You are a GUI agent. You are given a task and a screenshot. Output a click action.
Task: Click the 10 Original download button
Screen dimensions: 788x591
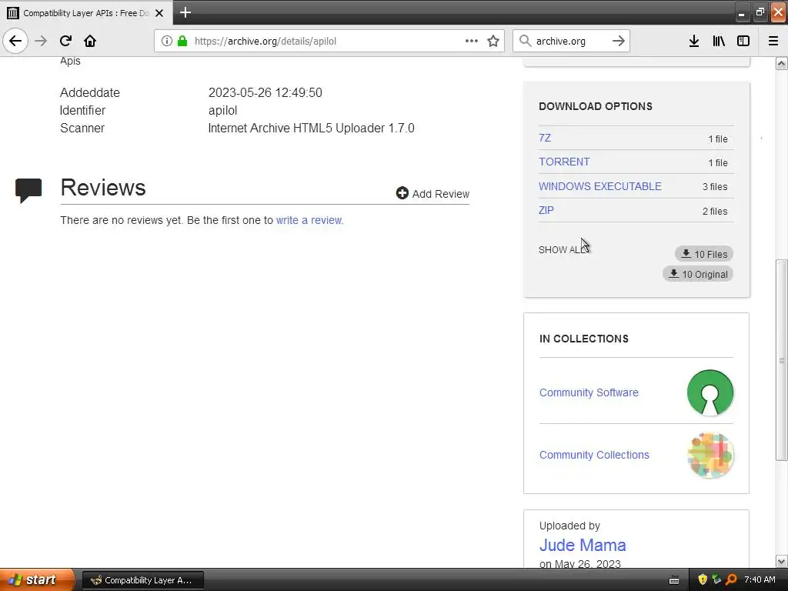(x=698, y=275)
